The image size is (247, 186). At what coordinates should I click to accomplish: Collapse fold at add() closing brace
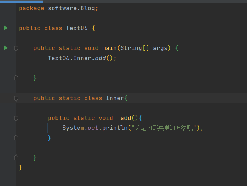16,138
